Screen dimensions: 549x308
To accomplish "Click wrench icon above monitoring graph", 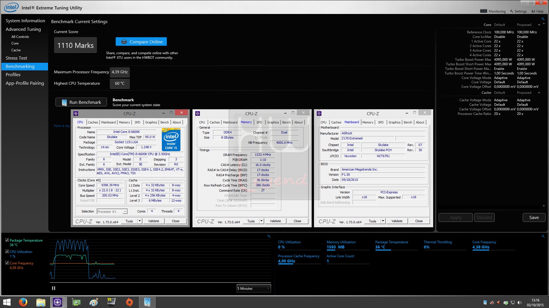I will point(269,236).
